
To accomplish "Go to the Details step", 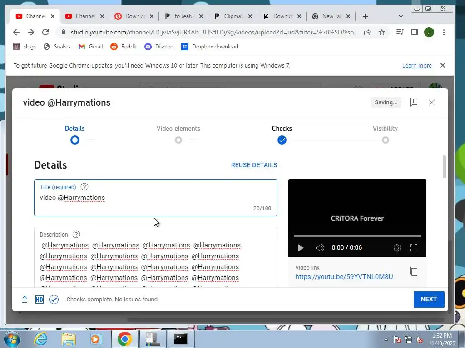I will point(75,140).
